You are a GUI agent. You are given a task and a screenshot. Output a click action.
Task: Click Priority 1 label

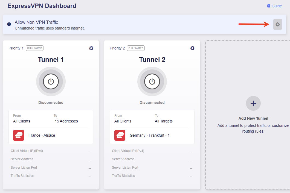tap(16, 48)
